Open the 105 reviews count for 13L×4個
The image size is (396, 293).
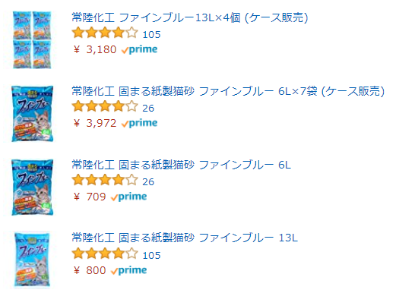click(x=151, y=35)
